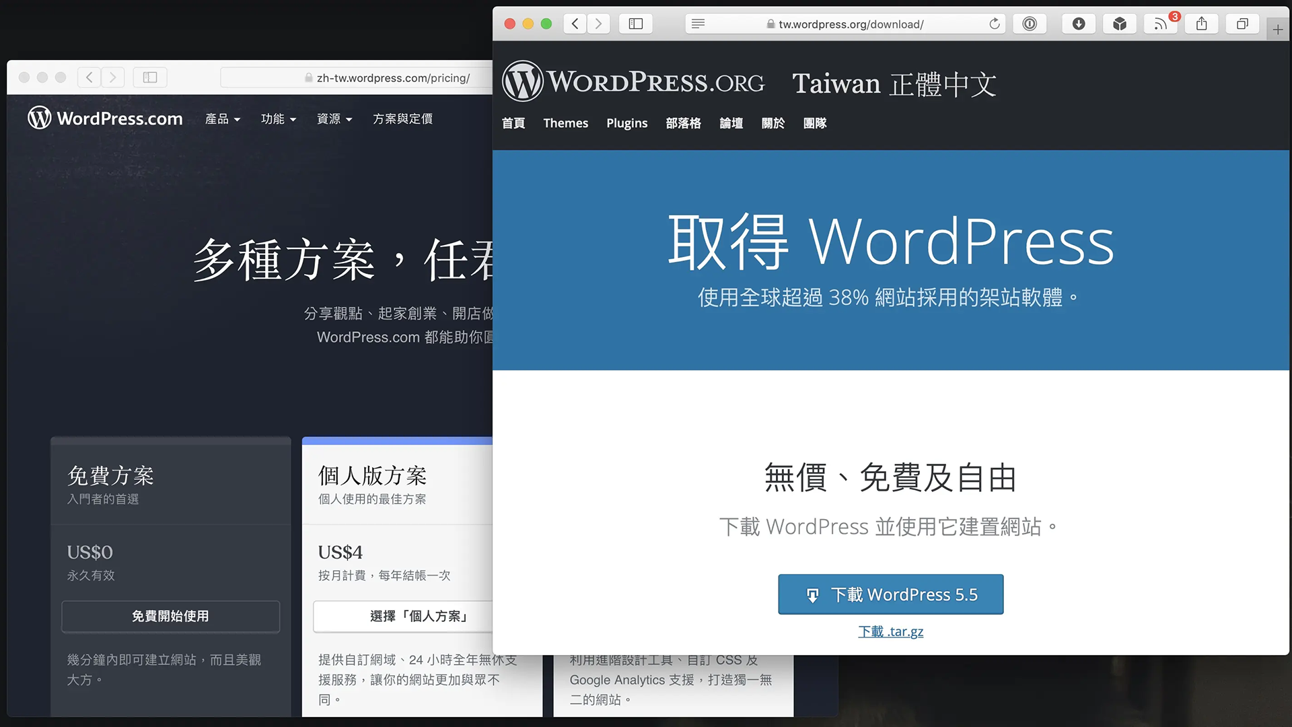1292x727 pixels.
Task: Expand 功能 dropdown on WordPress.com
Action: 279,119
